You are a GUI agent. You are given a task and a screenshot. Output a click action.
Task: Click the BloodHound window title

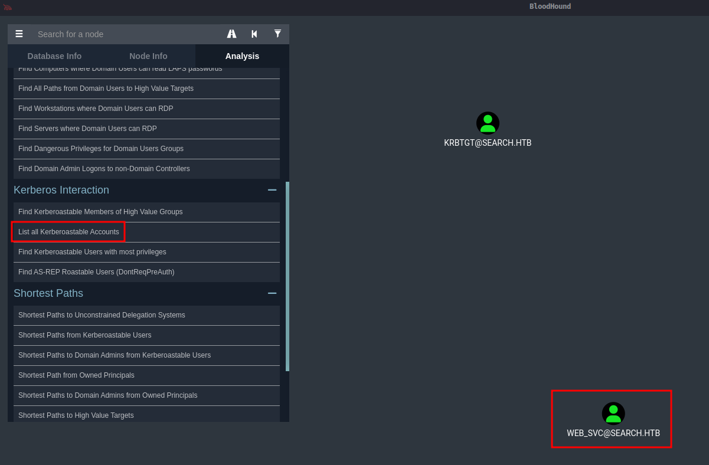(550, 6)
